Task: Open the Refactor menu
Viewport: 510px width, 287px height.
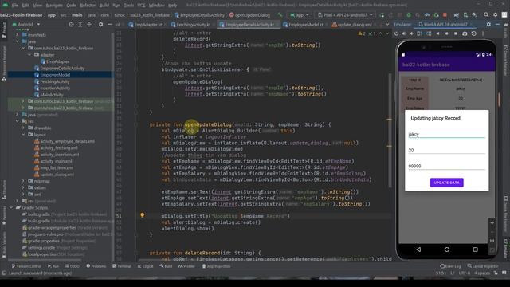Action: [88, 6]
